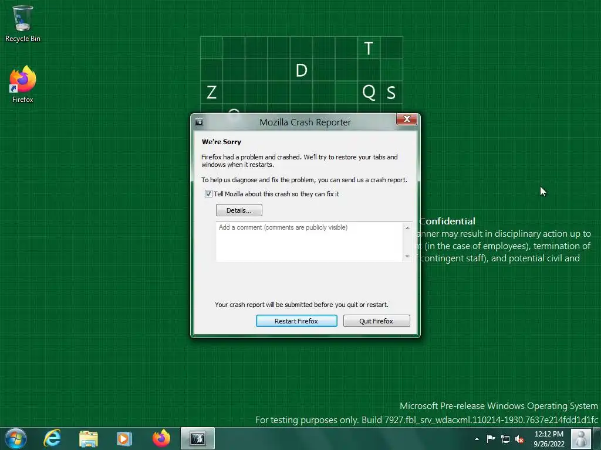Screen dimensions: 601x450
Task: Select the Firefox desktop shortcut
Action: pyautogui.click(x=23, y=84)
